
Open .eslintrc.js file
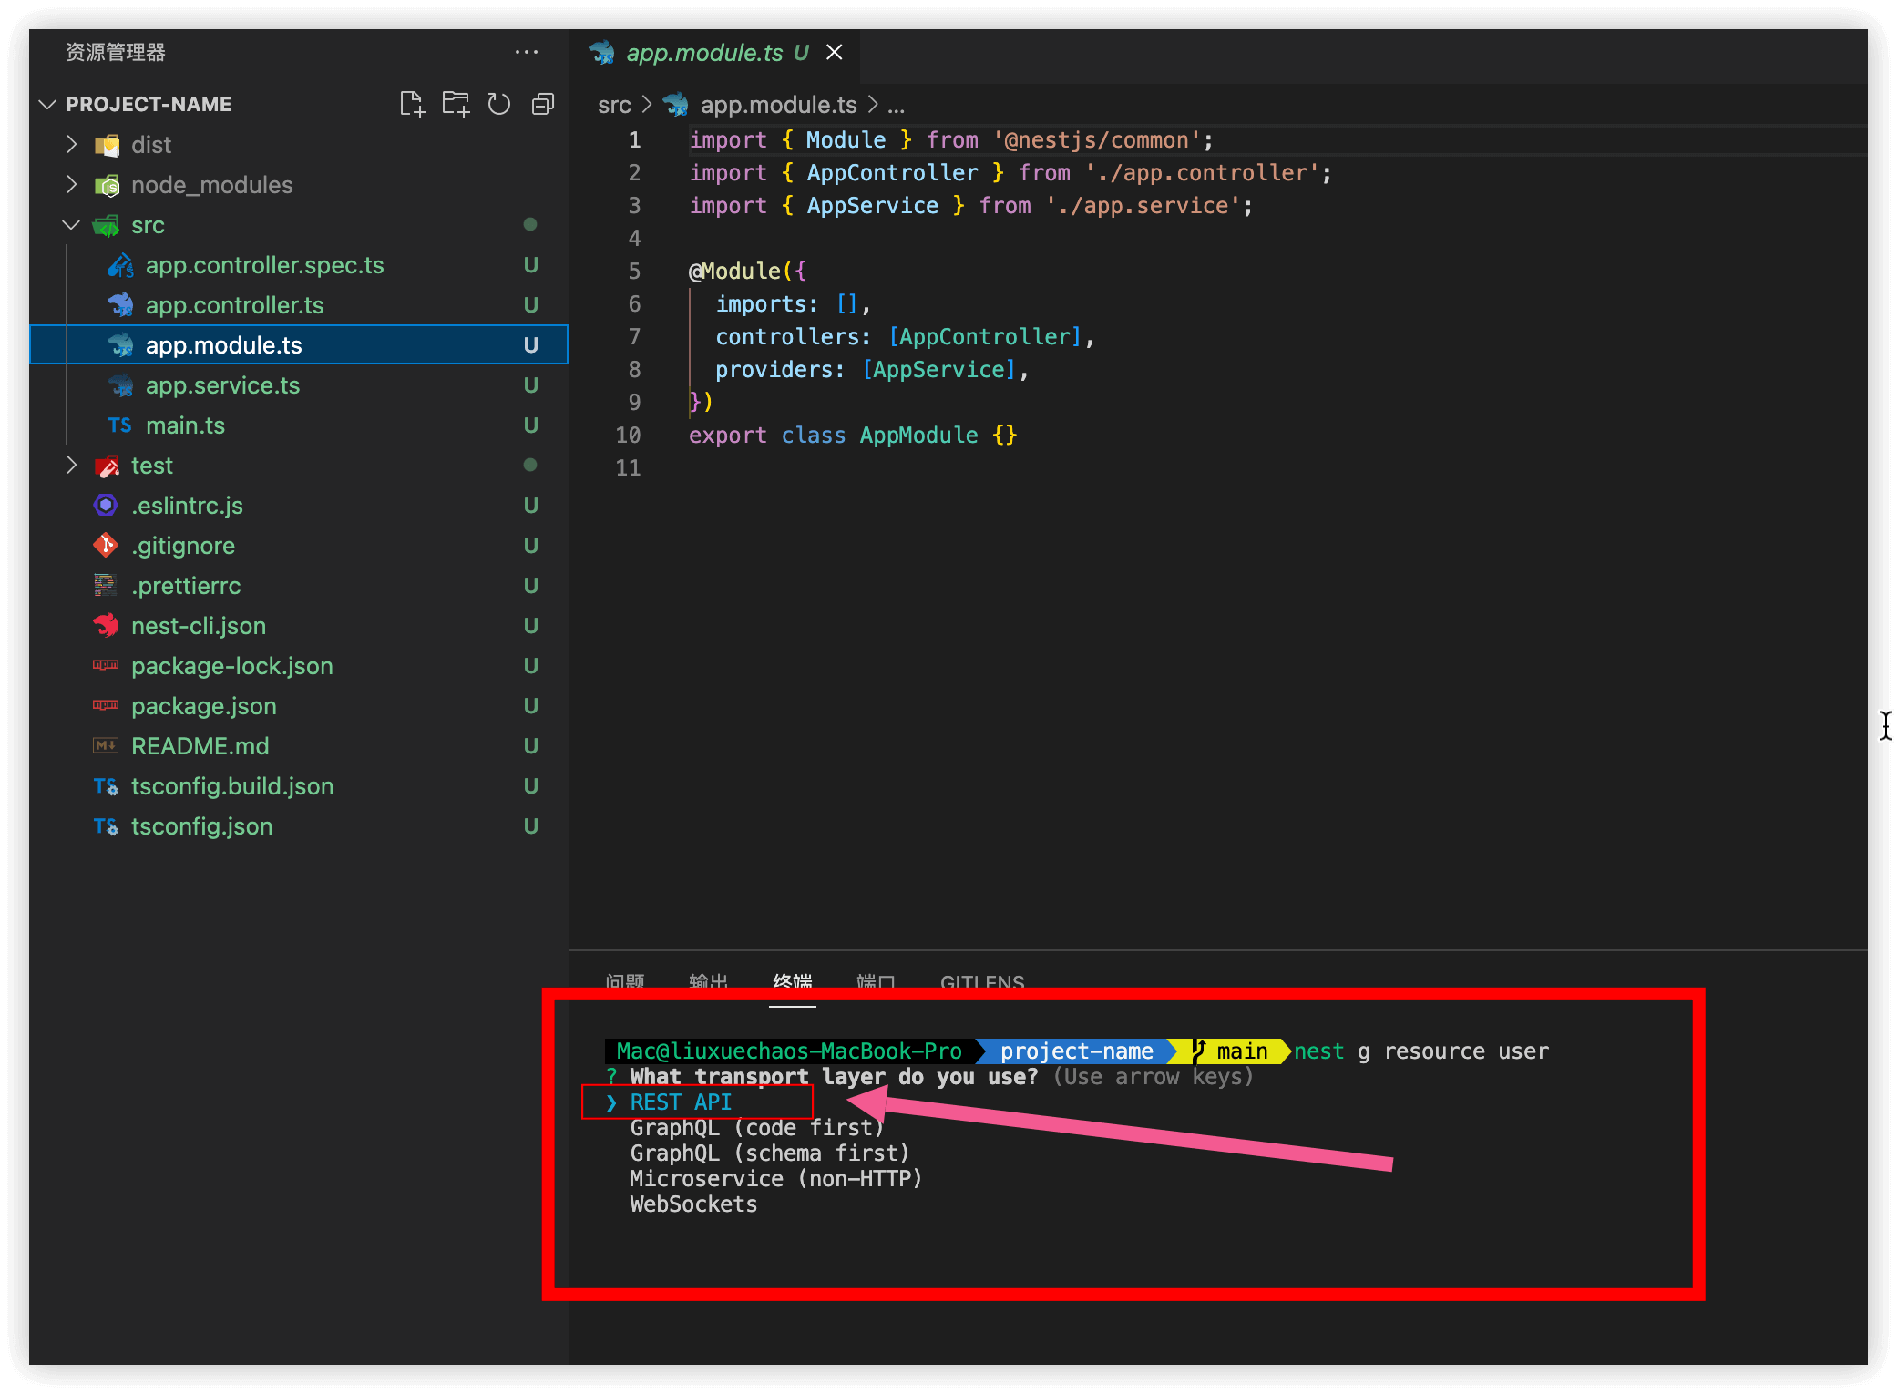(299, 506)
